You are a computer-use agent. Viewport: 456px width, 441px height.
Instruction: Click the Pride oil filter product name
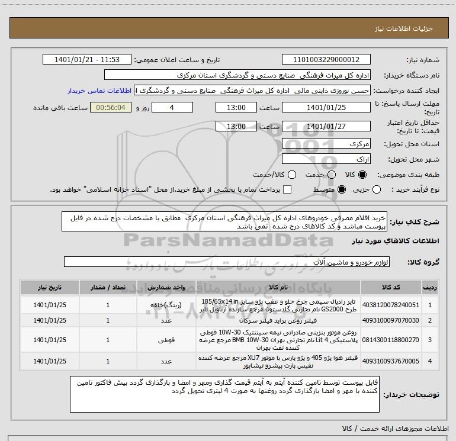(278, 320)
